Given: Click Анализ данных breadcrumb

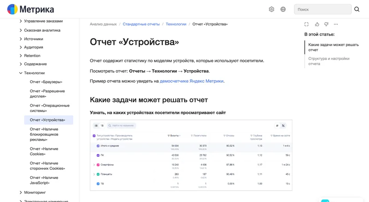Looking at the screenshot, I should tap(103, 24).
